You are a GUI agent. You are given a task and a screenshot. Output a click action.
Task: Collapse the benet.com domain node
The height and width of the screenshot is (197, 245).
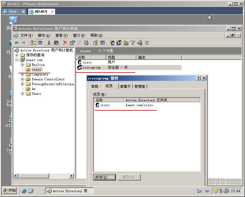click(17, 60)
